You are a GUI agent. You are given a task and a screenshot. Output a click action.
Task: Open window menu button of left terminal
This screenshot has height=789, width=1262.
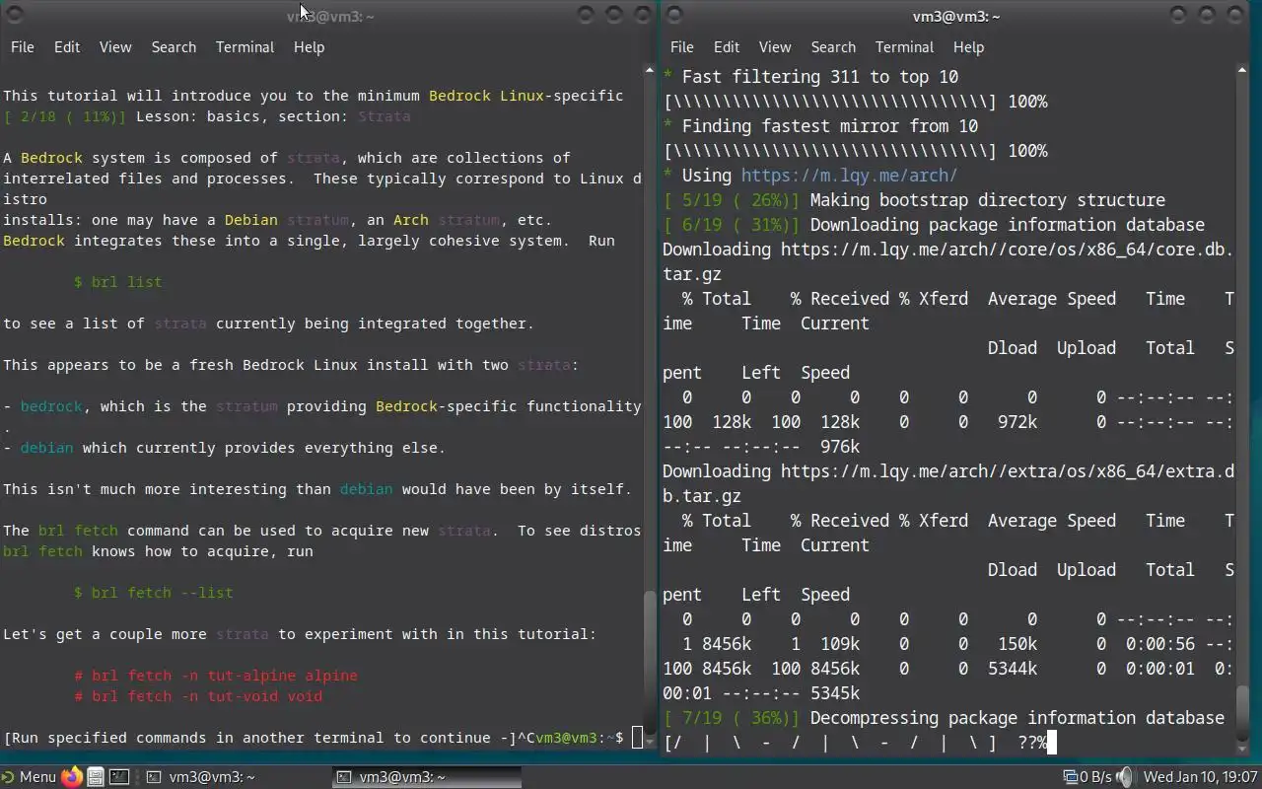pyautogui.click(x=14, y=15)
